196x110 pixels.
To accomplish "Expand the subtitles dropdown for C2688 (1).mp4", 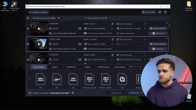I will (x=131, y=24).
